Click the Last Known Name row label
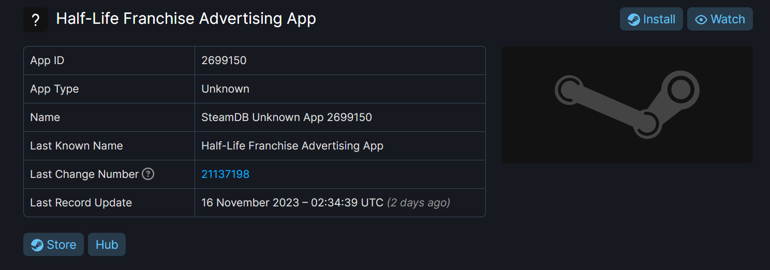The image size is (770, 270). tap(77, 146)
